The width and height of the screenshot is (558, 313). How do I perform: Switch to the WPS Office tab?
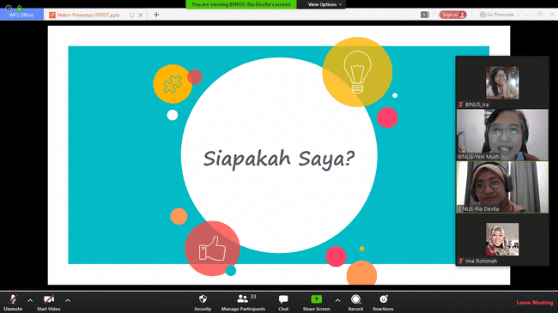[x=21, y=15]
